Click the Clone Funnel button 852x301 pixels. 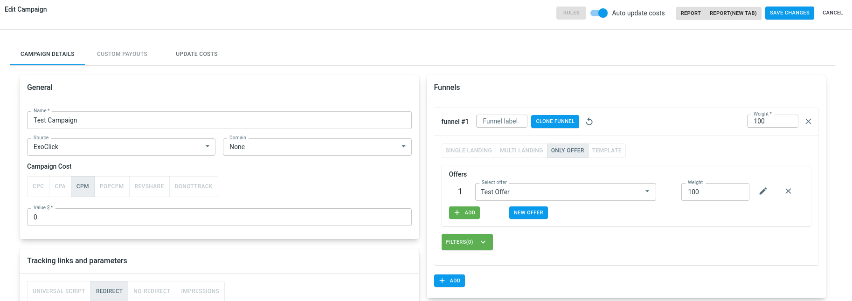[555, 122]
